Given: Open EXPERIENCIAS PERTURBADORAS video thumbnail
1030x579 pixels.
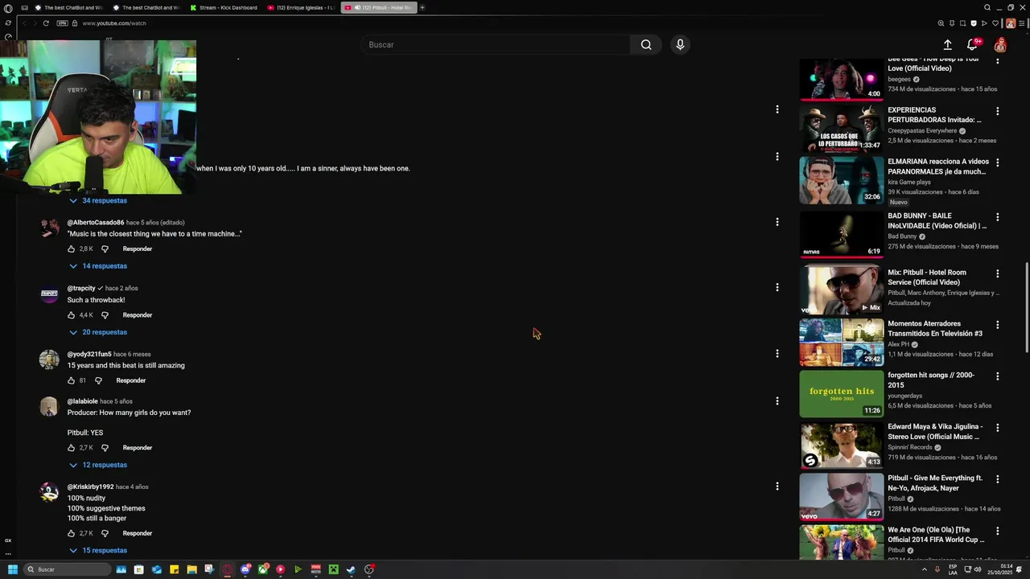Looking at the screenshot, I should coord(841,129).
